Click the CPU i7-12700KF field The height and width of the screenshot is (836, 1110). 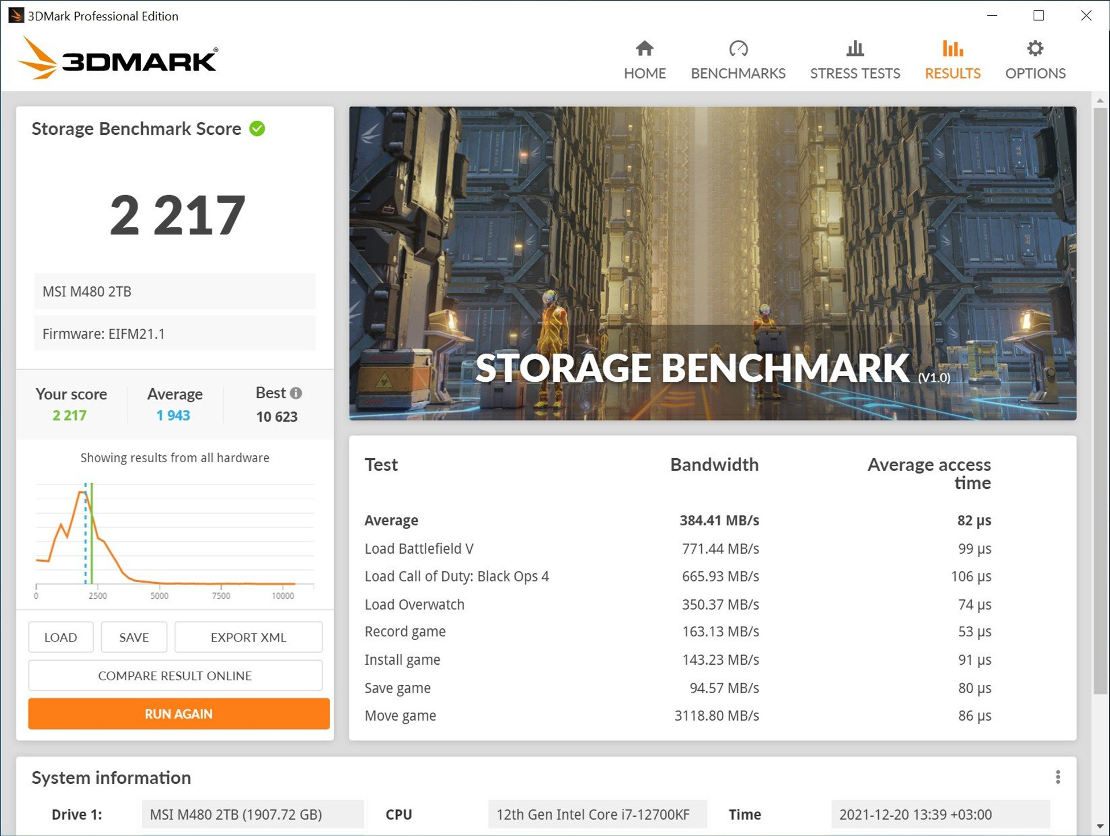click(597, 814)
